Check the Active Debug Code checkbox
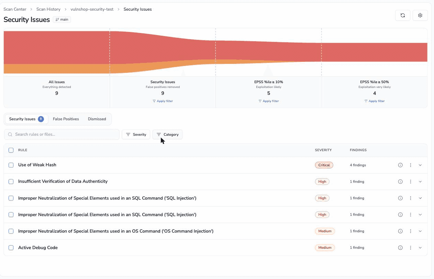 click(11, 248)
